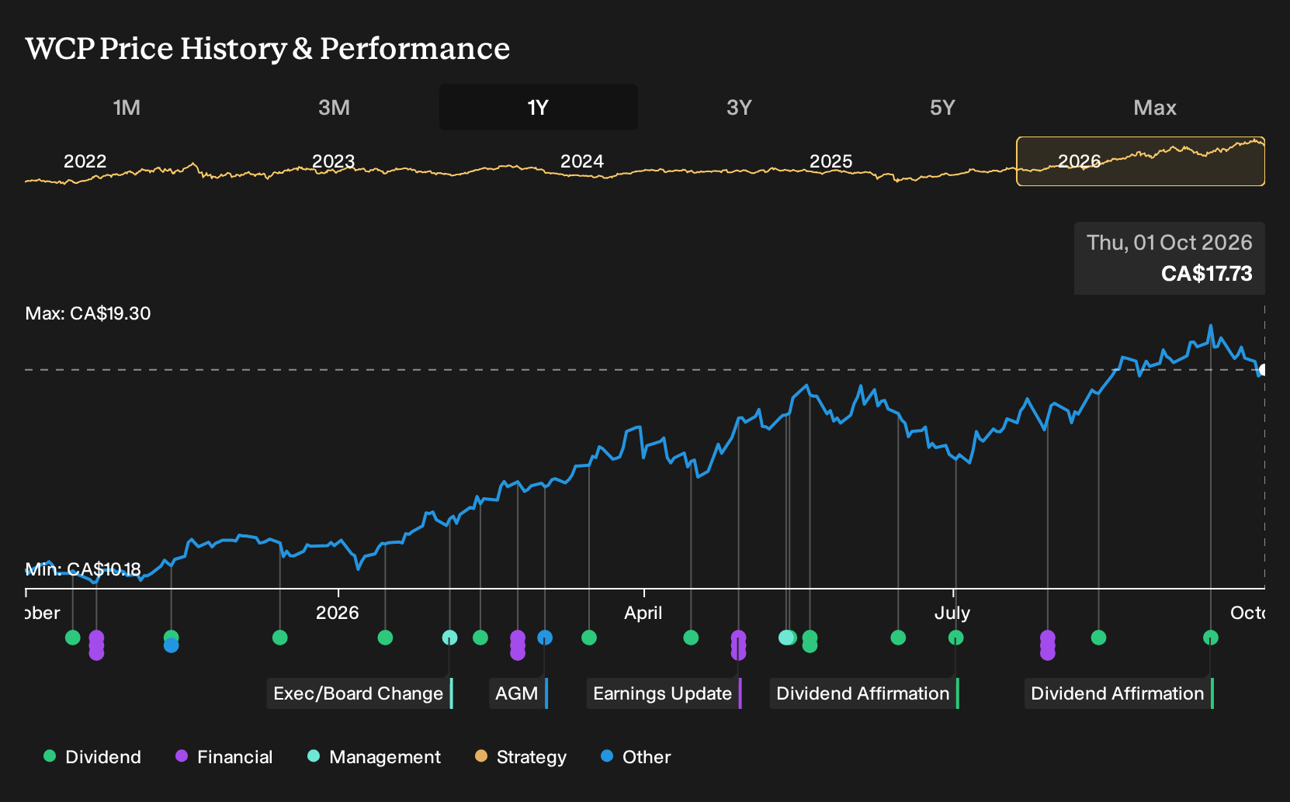The height and width of the screenshot is (802, 1290).
Task: Click the April axis label
Action: click(643, 613)
